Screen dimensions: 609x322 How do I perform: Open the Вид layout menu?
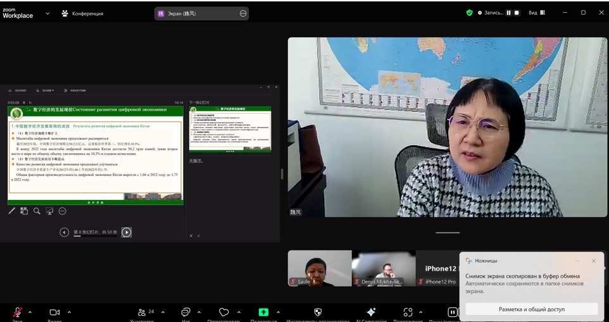coord(536,13)
